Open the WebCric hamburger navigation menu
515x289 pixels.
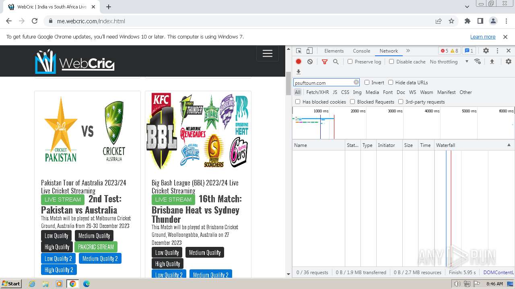click(268, 54)
